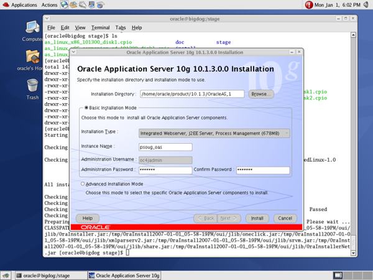The image size is (373, 280).
Task: Open the Trash desktop icon
Action: pyautogui.click(x=32, y=89)
